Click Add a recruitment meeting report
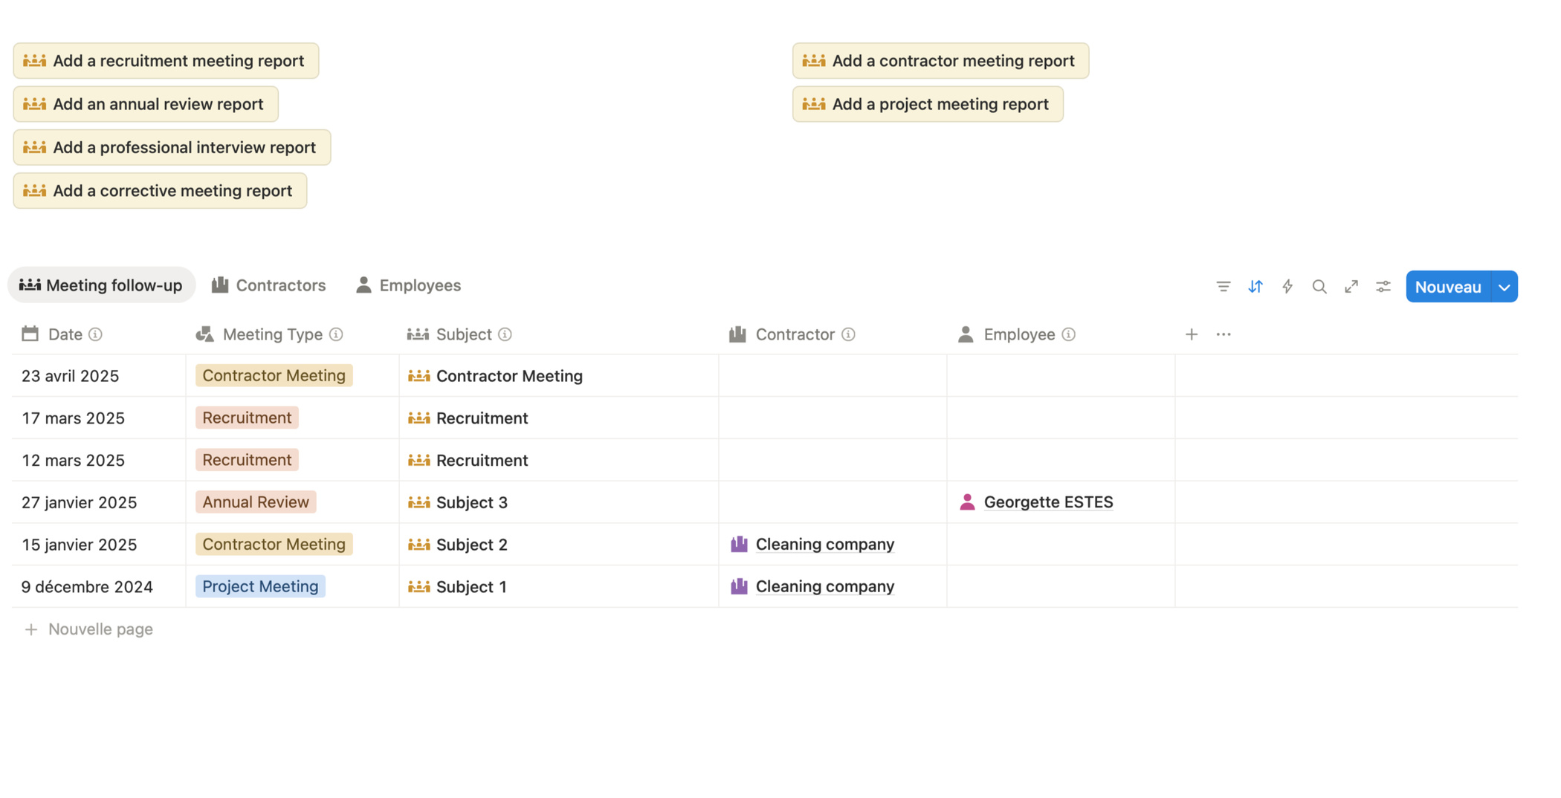1561x798 pixels. 165,60
